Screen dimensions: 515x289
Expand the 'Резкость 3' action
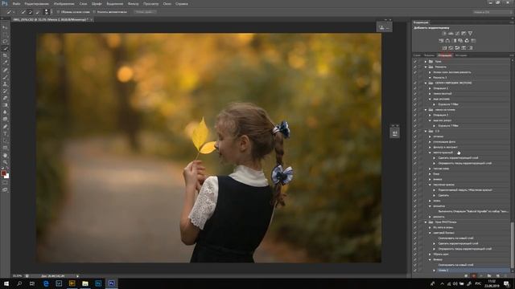[430, 77]
